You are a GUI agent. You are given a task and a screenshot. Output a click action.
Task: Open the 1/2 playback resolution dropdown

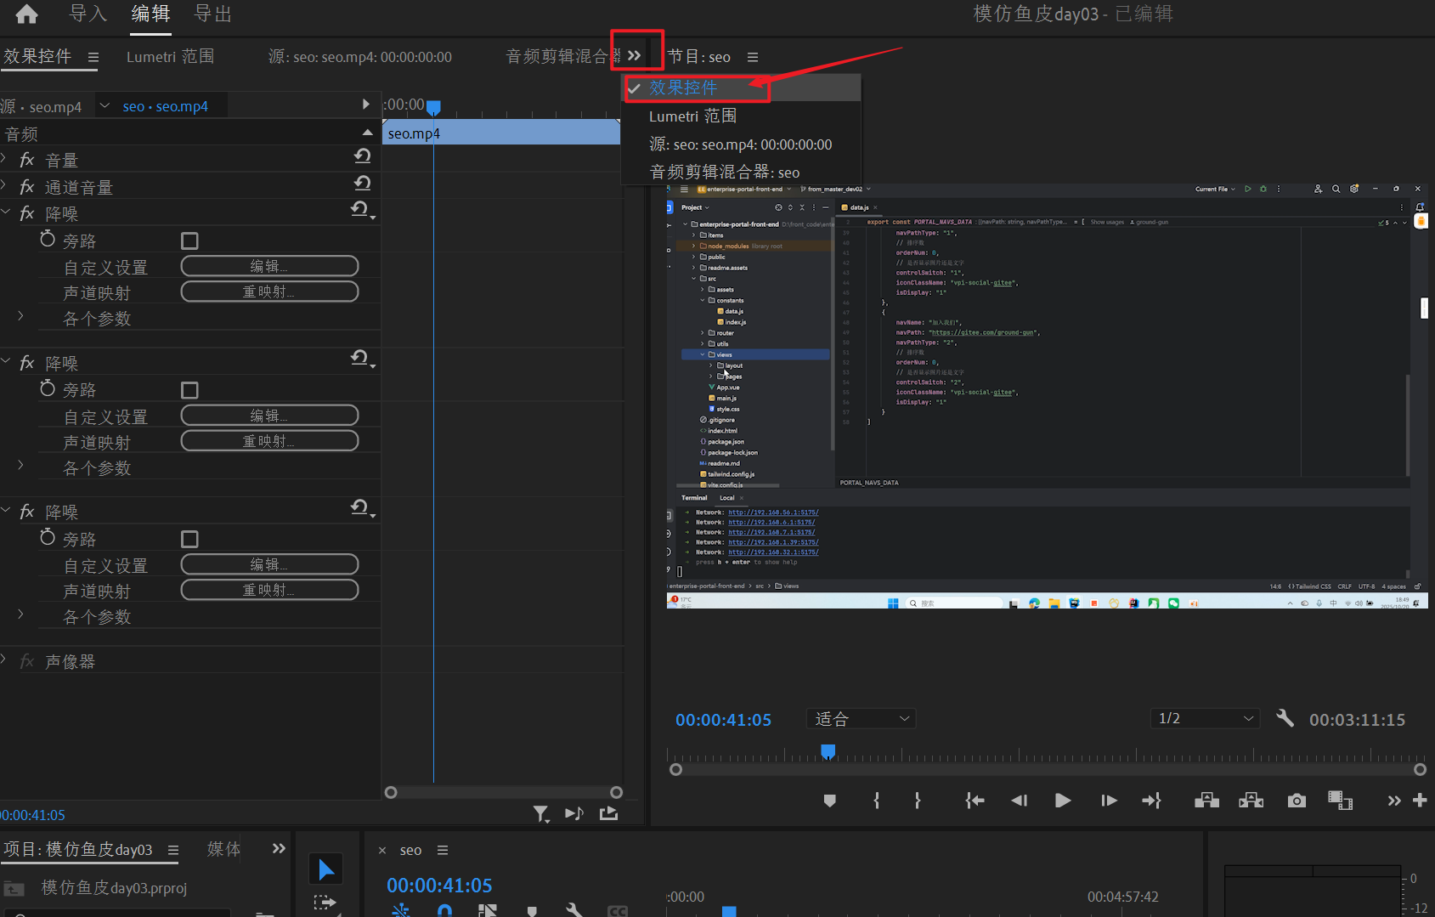pyautogui.click(x=1205, y=719)
